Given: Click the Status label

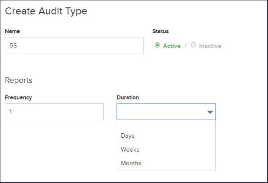Looking at the screenshot, I should [x=160, y=31].
